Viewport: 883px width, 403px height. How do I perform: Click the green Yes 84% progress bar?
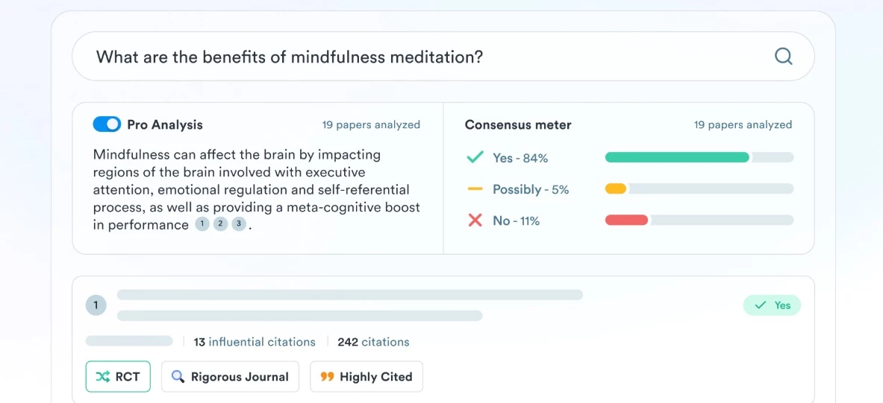click(x=699, y=157)
